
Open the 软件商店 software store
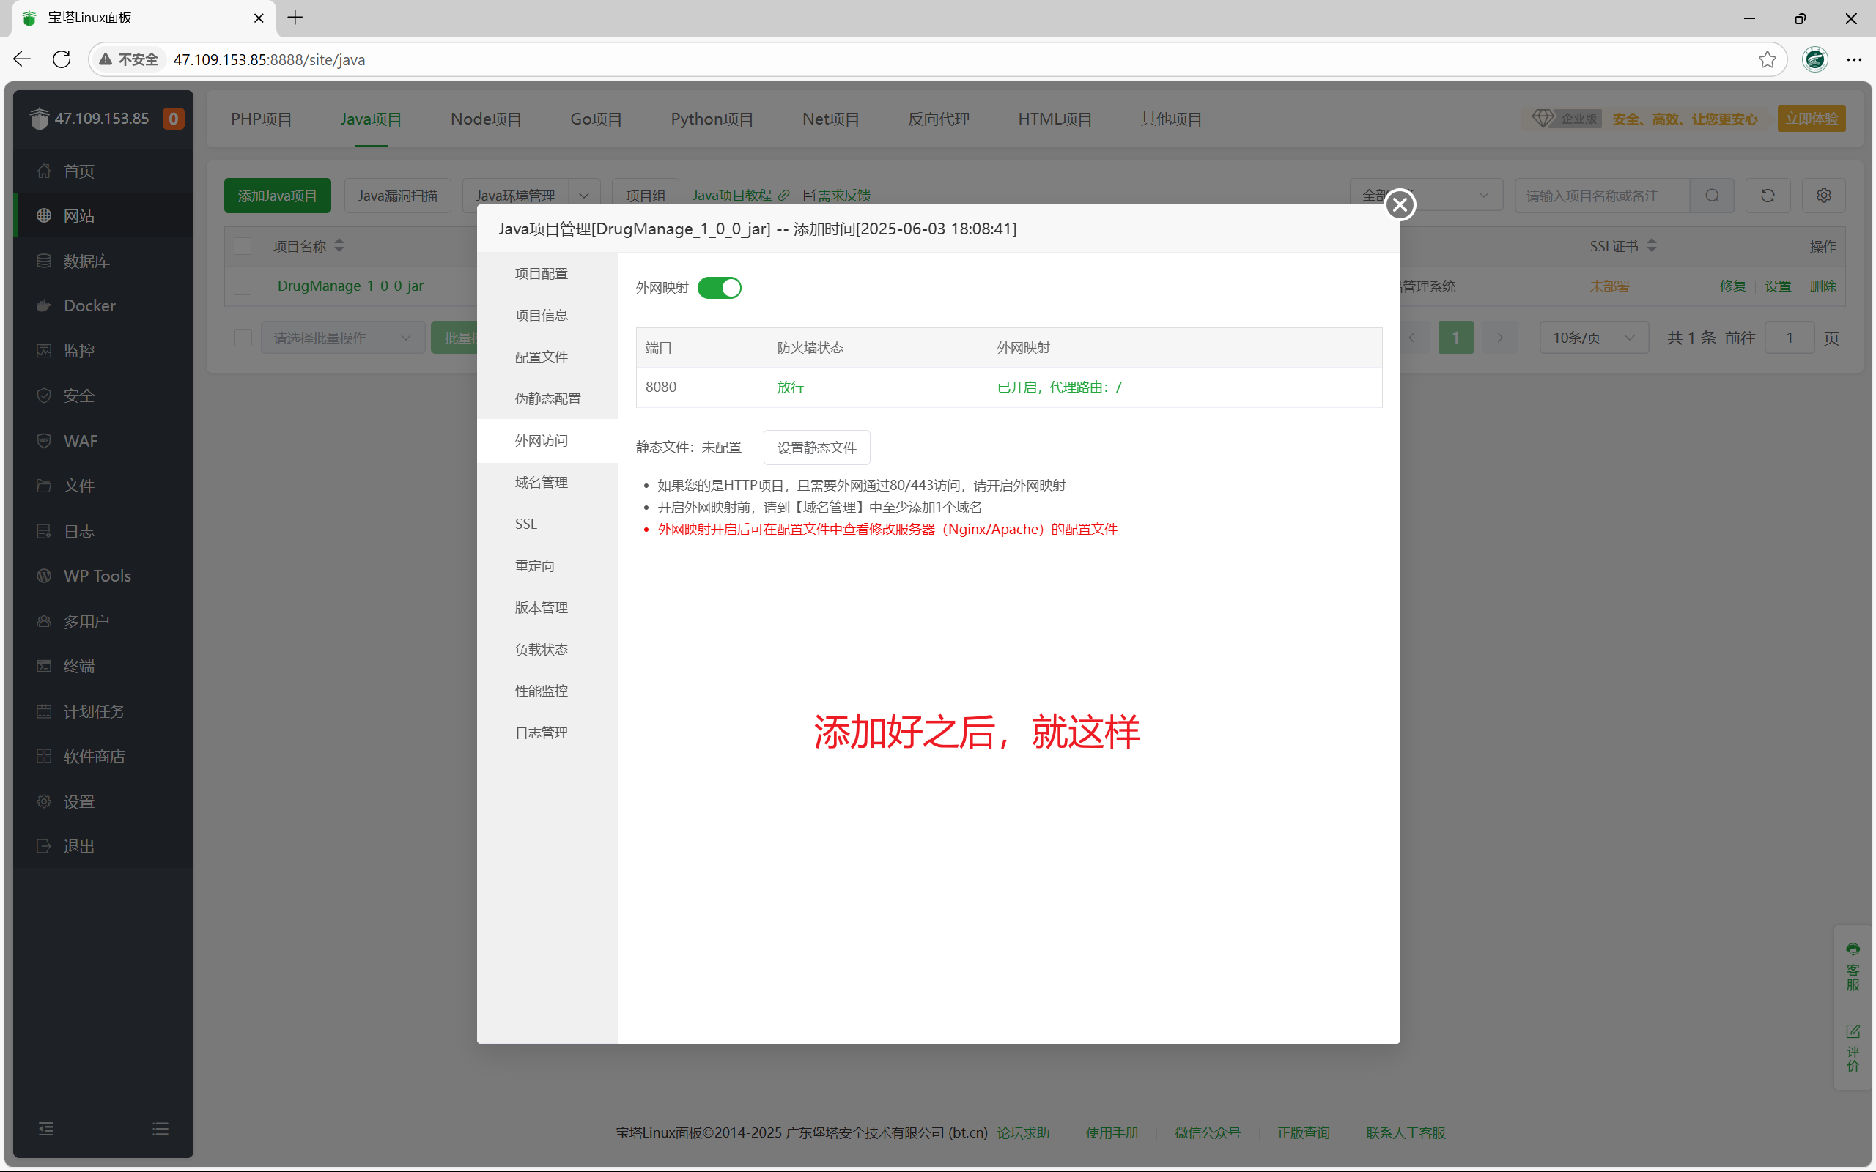coord(93,756)
